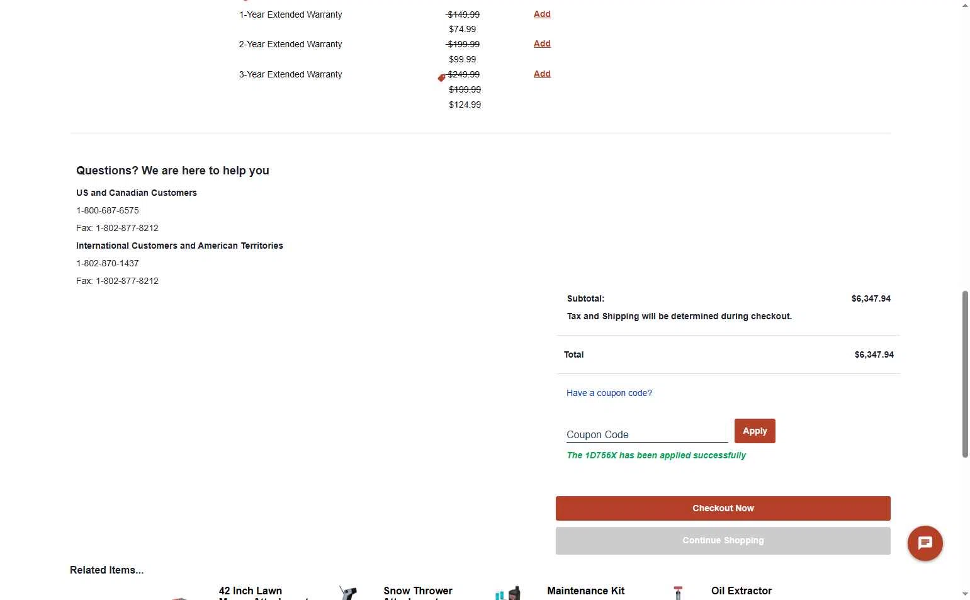
Task: Click the coupon applied successfully message
Action: pyautogui.click(x=656, y=455)
